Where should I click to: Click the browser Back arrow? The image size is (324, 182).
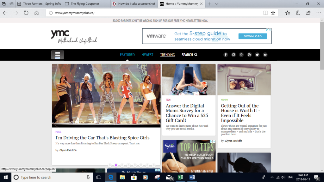[x=5, y=13]
